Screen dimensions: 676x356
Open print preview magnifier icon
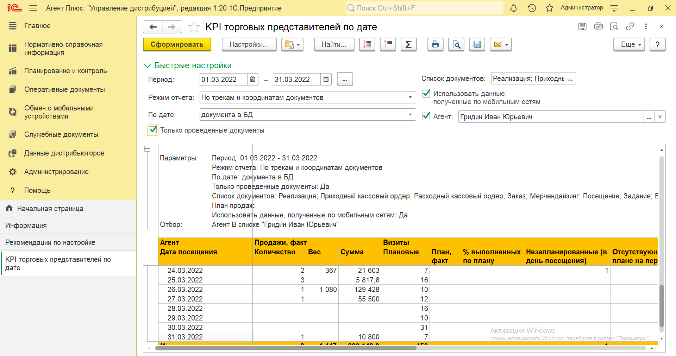[x=456, y=44]
